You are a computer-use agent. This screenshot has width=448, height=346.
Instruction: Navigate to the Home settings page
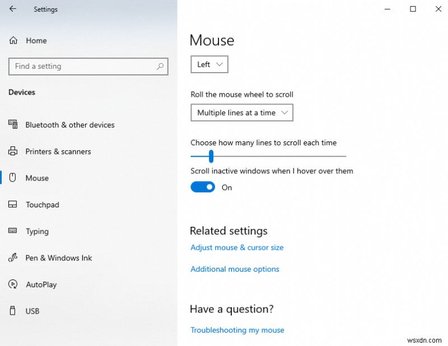(x=35, y=40)
